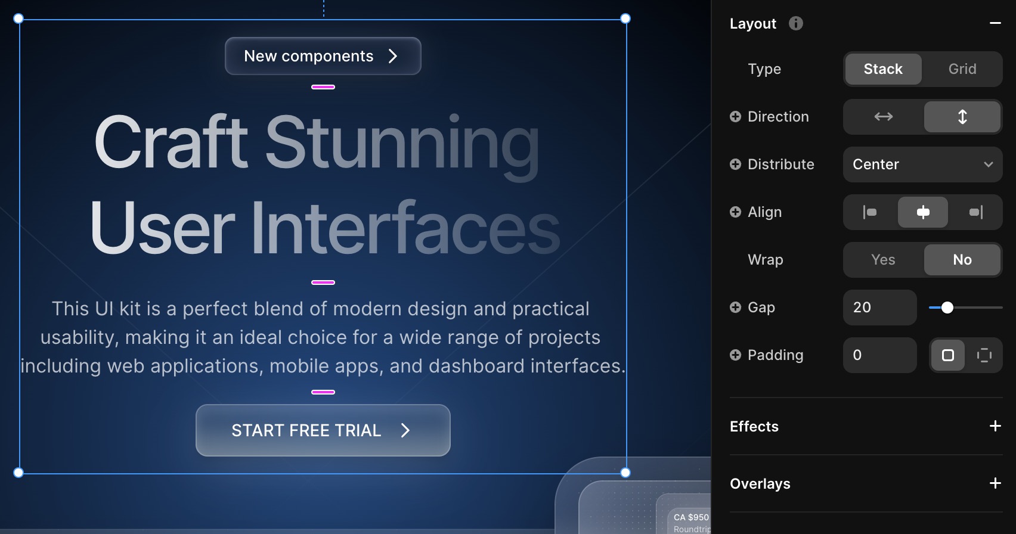Click the START FREE TRIAL button
1016x534 pixels.
click(323, 430)
